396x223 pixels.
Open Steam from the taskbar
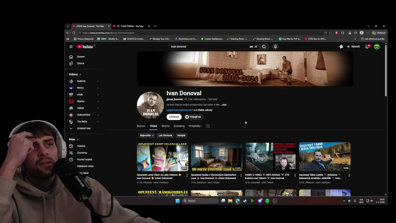[x=245, y=201]
